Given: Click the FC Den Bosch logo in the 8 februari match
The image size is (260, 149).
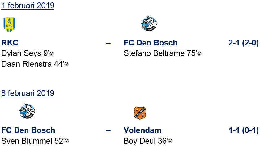Looking at the screenshot, I should [27, 112].
